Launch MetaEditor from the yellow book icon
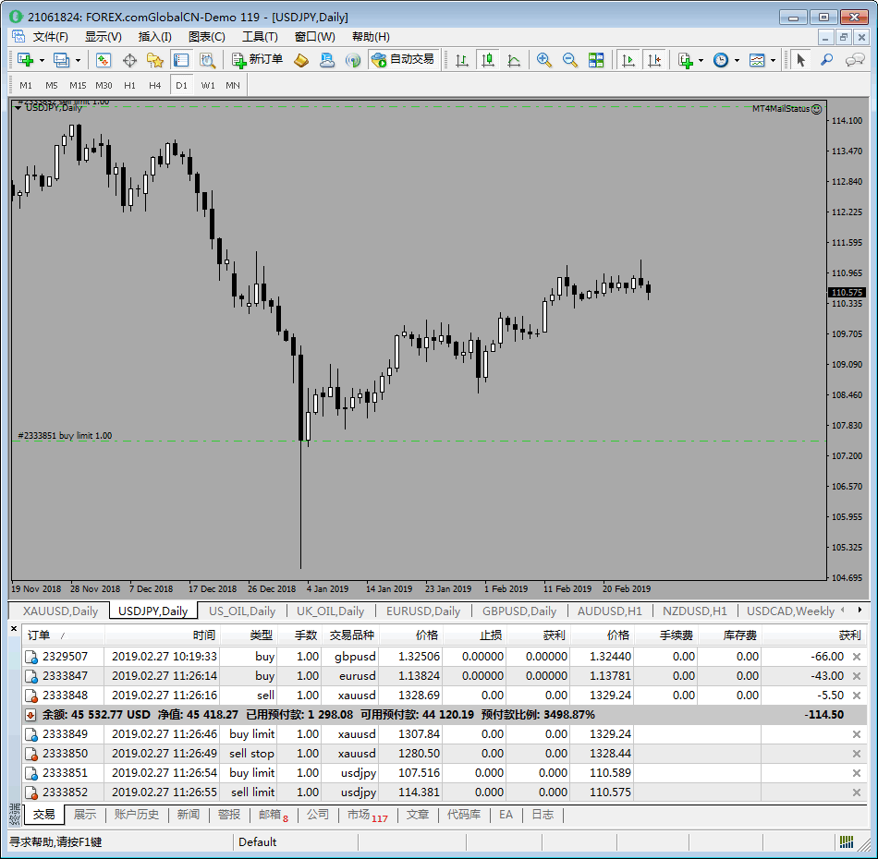The height and width of the screenshot is (859, 878). [301, 60]
